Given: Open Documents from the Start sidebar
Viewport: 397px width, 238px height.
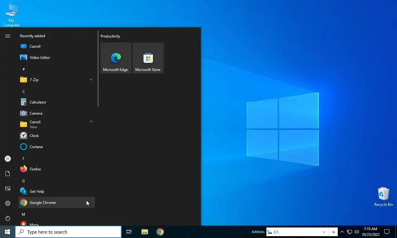Looking at the screenshot, I should click(8, 174).
